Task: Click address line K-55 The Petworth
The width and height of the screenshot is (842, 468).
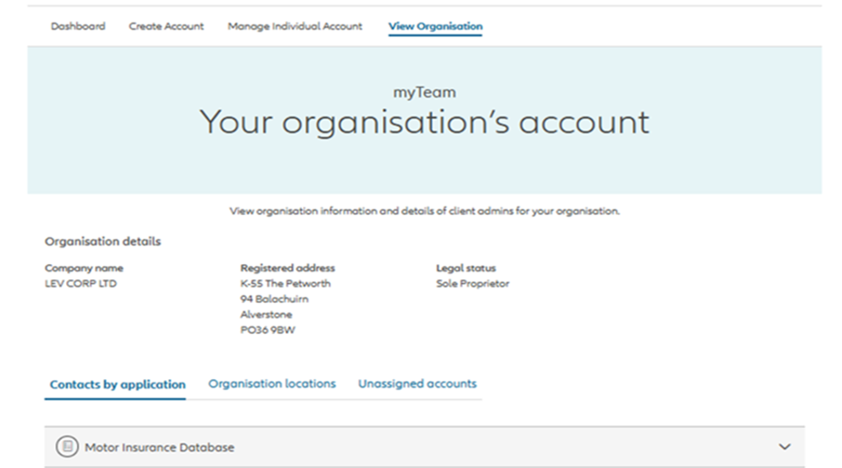Action: click(285, 283)
